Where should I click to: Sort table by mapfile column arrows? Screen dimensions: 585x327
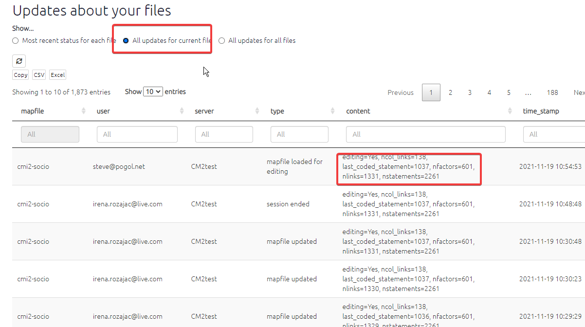tap(84, 111)
